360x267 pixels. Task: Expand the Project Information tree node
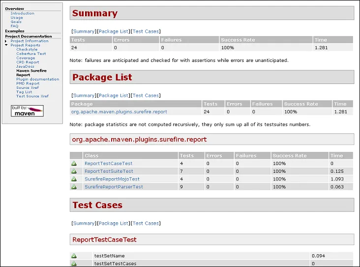click(6, 41)
